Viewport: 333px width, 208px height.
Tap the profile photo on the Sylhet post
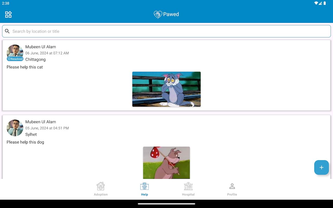(x=15, y=128)
